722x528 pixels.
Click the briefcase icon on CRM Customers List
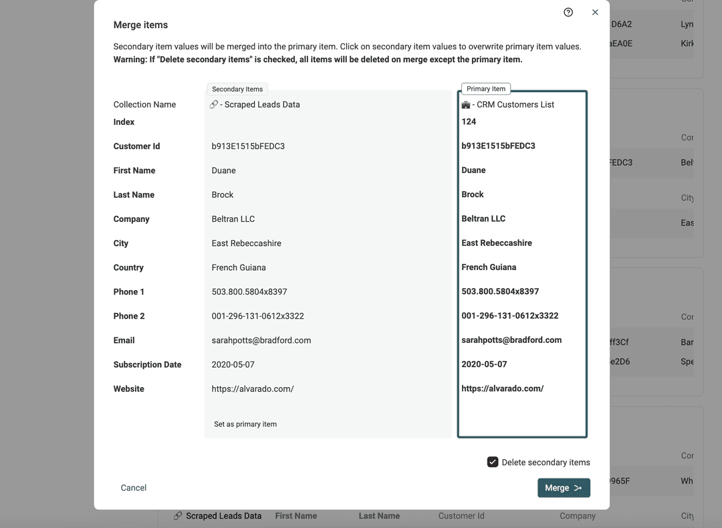(466, 104)
